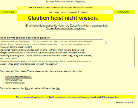Click 'Glauben heist nicht wissen.' headline
The height and width of the screenshot is (108, 138).
click(x=63, y=18)
